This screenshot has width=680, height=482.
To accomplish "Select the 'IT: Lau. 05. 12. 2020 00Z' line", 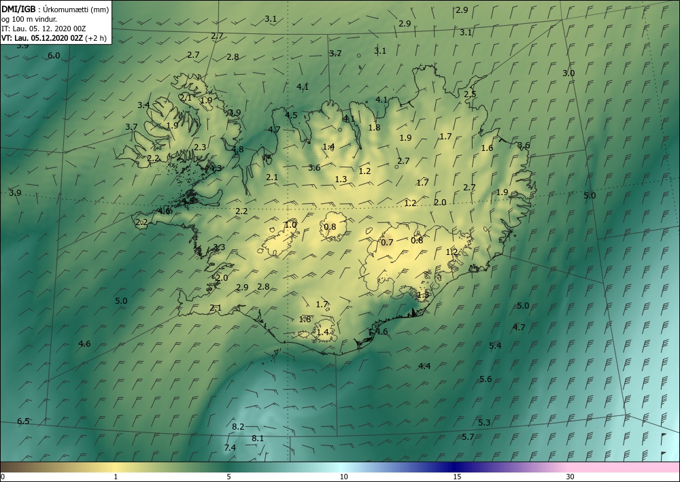I will [x=44, y=29].
